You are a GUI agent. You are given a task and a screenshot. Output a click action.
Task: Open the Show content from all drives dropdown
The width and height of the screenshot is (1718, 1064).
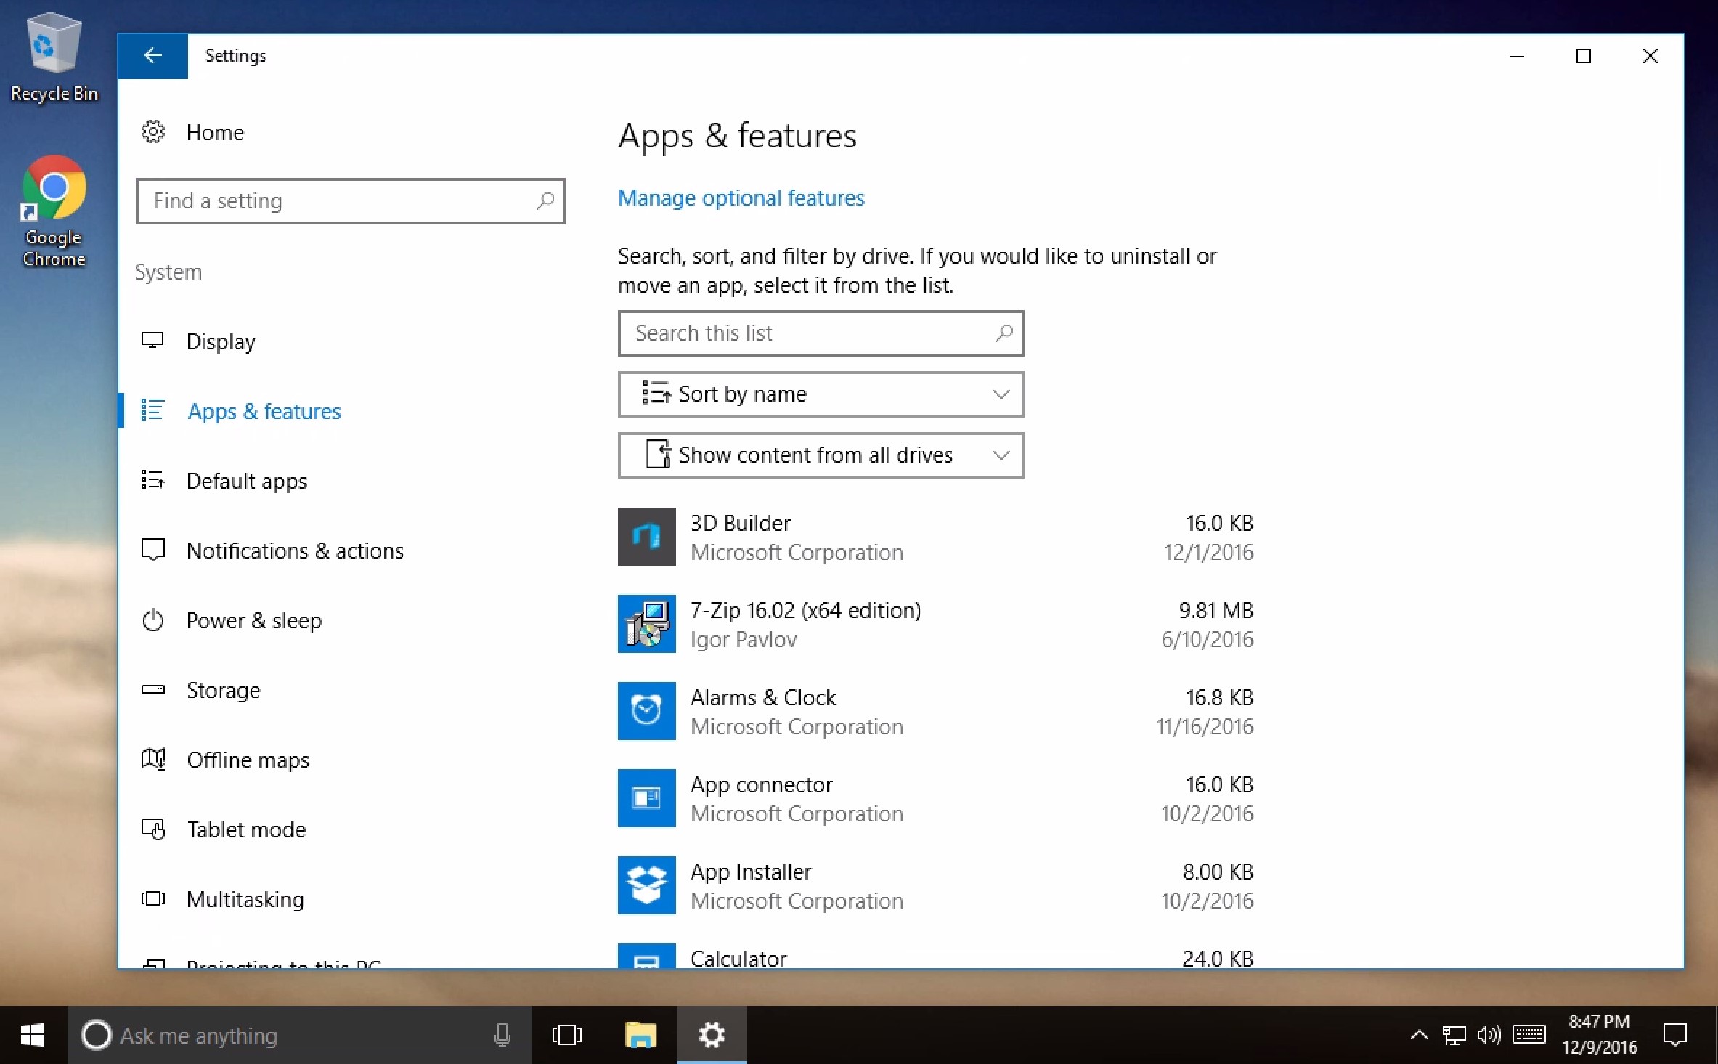pyautogui.click(x=821, y=455)
